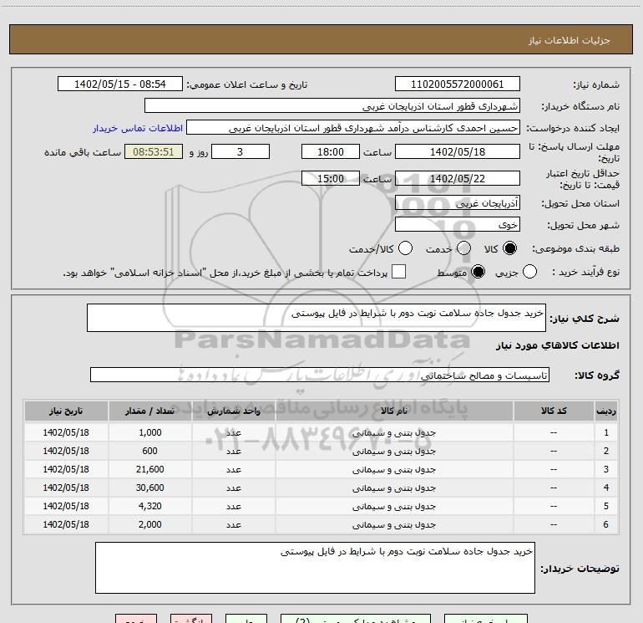Screen dimensions: 643x623
Task: Click the announcement date field 1402/05/15 - 08:54
Action: click(120, 84)
